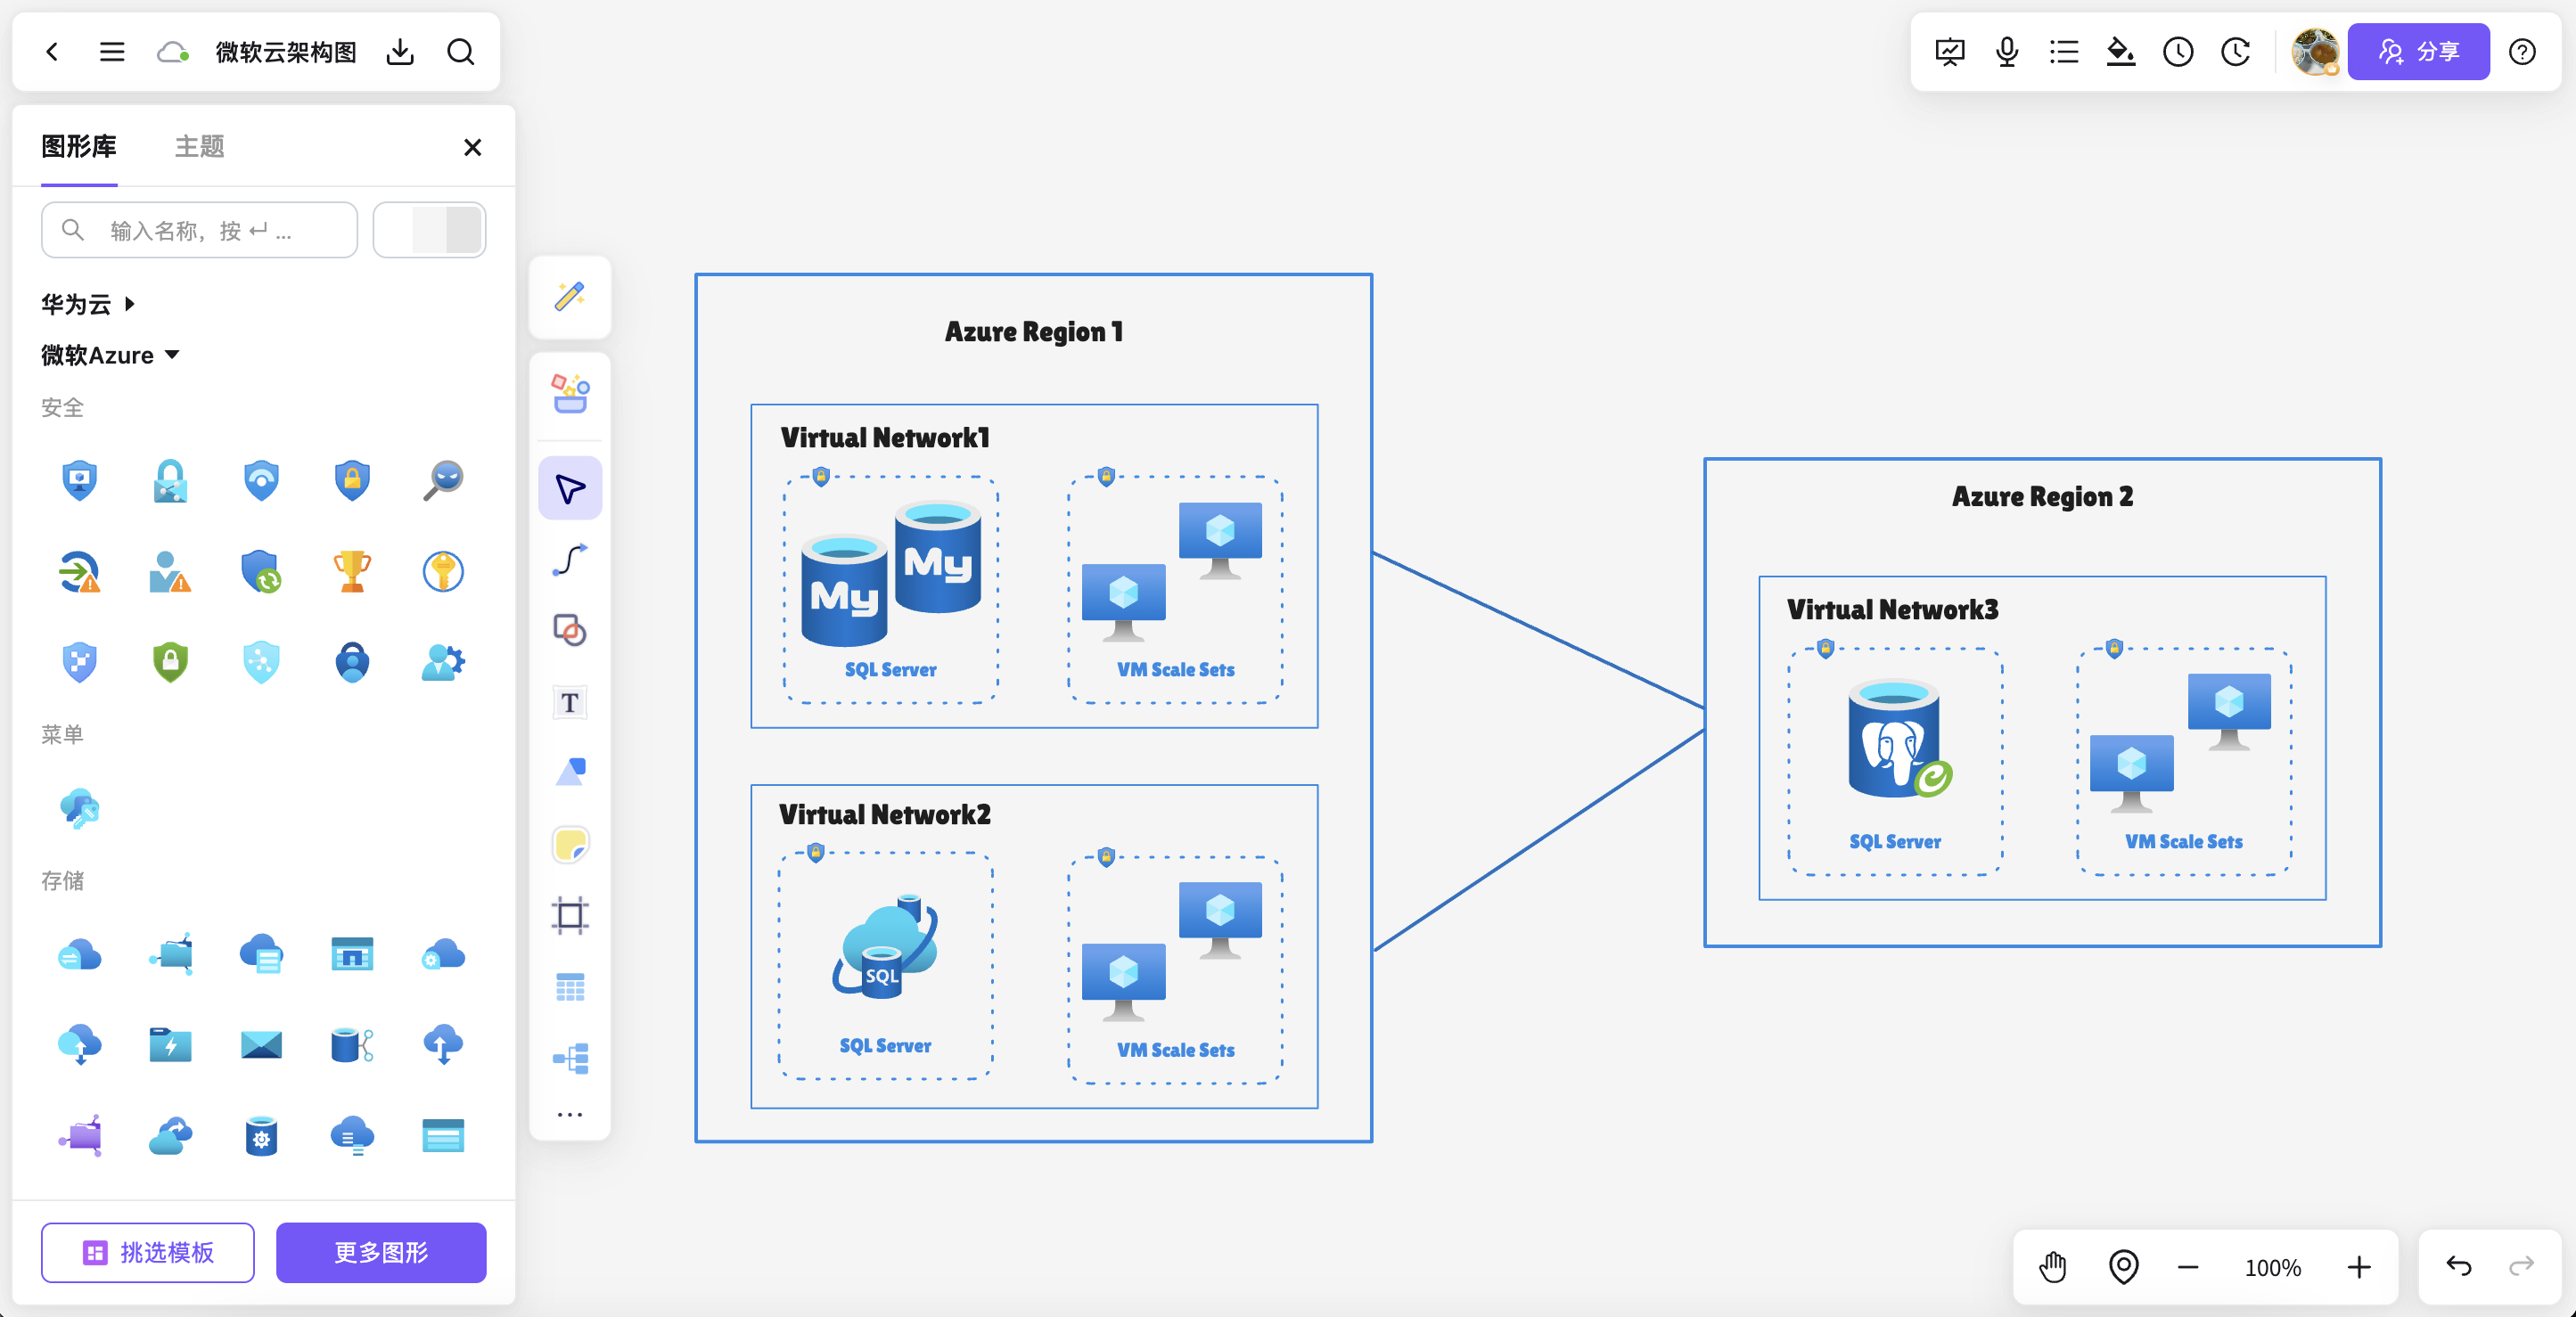
Task: Click the download export icon
Action: pyautogui.click(x=400, y=52)
